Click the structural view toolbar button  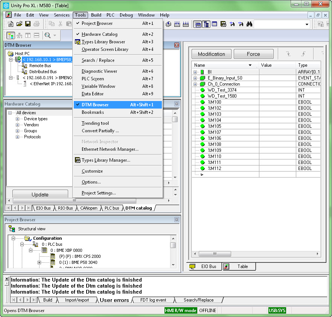[11, 35]
